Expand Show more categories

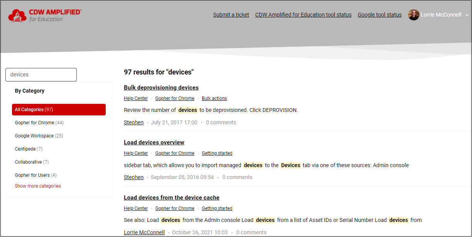38,186
